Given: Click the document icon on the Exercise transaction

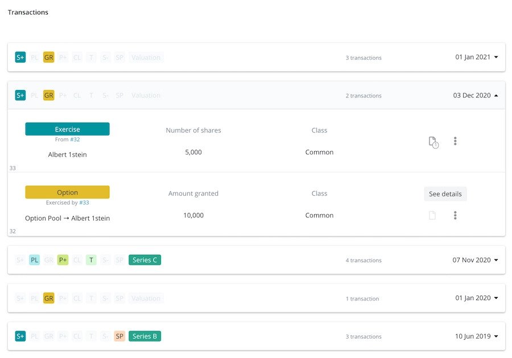Looking at the screenshot, I should 432,141.
